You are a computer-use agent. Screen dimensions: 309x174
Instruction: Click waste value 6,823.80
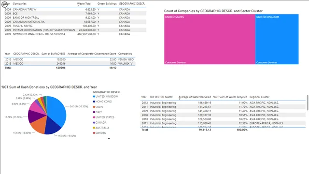pyautogui.click(x=90, y=10)
